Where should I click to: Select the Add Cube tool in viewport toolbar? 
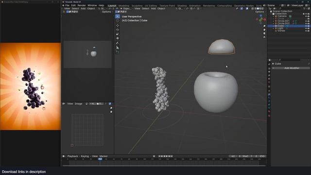118,52
